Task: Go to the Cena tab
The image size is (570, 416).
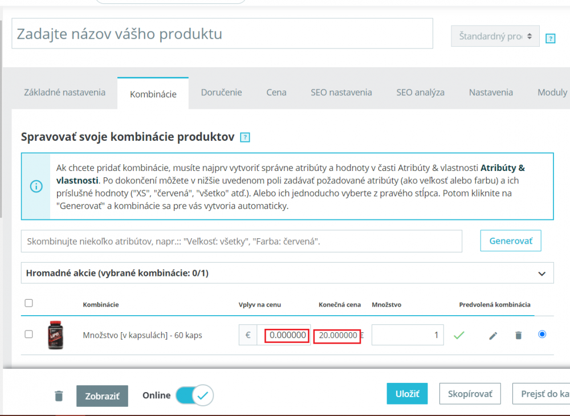Action: 276,93
